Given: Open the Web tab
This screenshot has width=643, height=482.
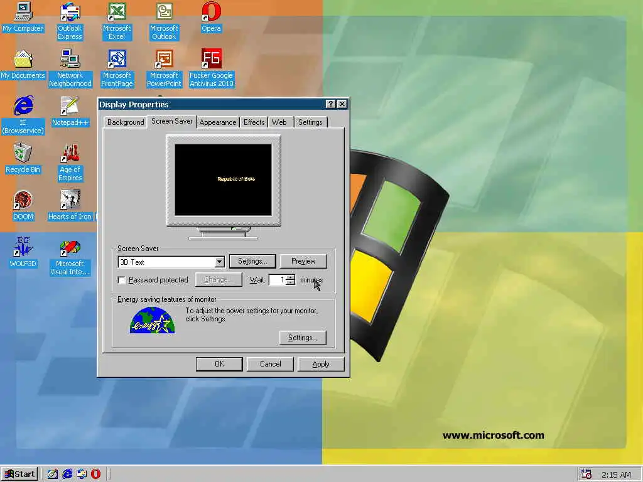Looking at the screenshot, I should (279, 122).
